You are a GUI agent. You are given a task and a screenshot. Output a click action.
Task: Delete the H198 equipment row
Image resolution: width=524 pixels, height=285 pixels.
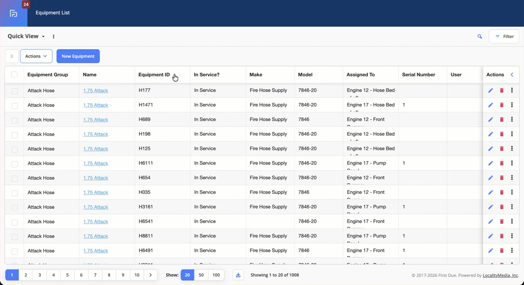(x=501, y=134)
